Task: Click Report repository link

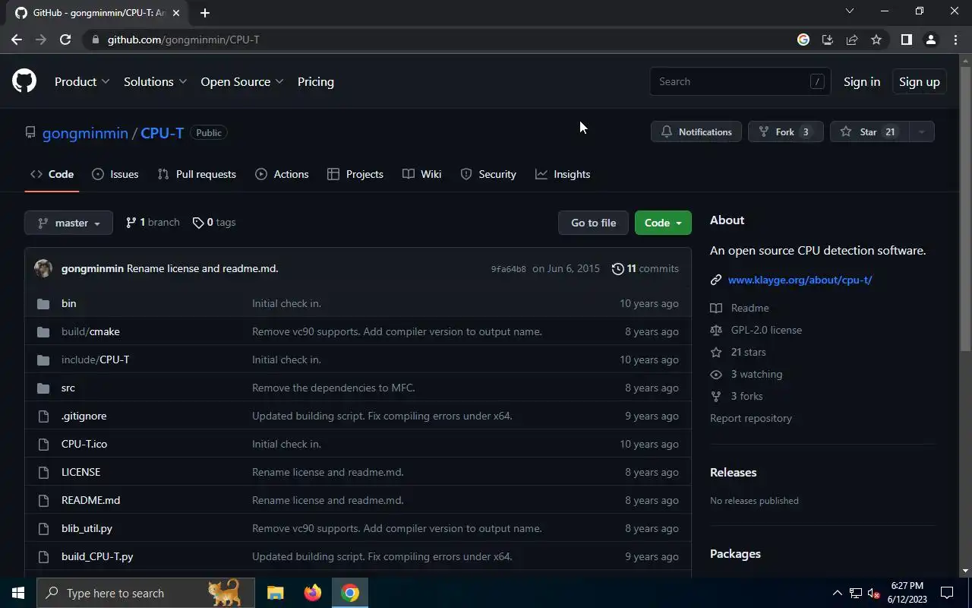Action: click(751, 418)
